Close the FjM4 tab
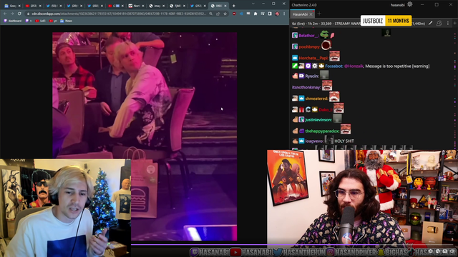The width and height of the screenshot is (458, 257). point(184,6)
